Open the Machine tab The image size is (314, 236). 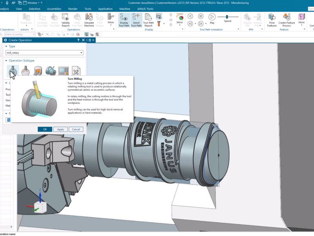pos(125,9)
